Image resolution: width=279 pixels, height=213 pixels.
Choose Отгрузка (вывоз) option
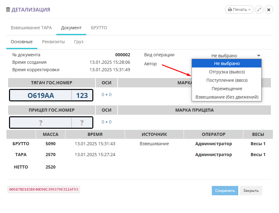click(227, 72)
